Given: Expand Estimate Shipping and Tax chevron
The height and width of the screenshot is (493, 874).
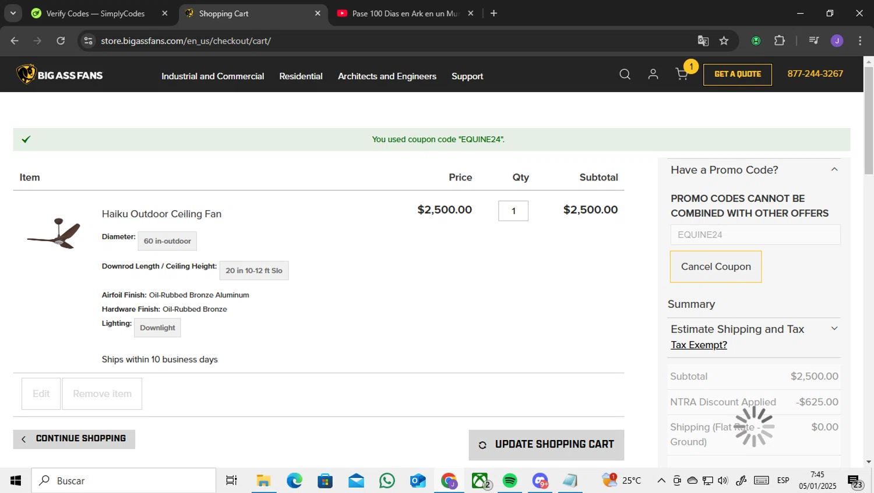Looking at the screenshot, I should pyautogui.click(x=834, y=329).
